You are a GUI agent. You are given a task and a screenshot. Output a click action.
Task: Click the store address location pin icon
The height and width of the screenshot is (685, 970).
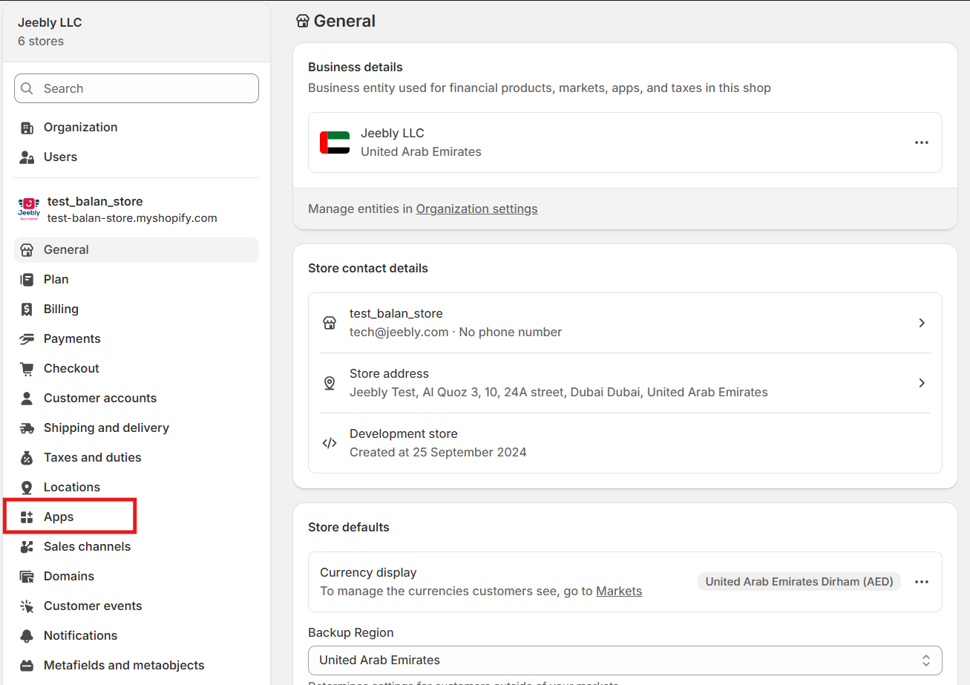pyautogui.click(x=330, y=383)
